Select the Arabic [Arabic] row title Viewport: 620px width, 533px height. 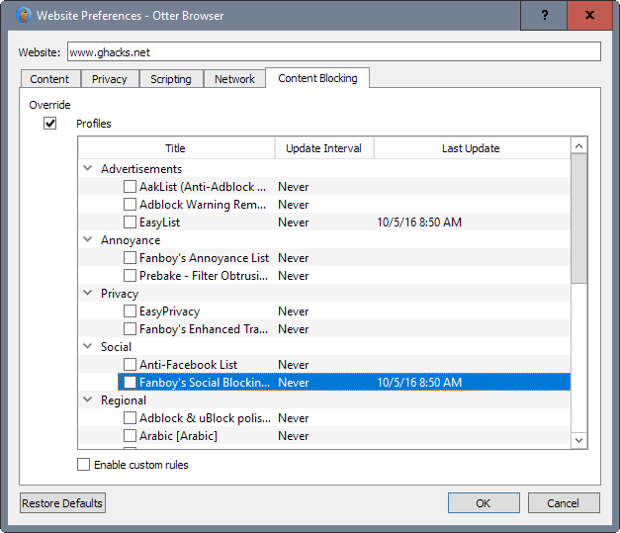(178, 436)
